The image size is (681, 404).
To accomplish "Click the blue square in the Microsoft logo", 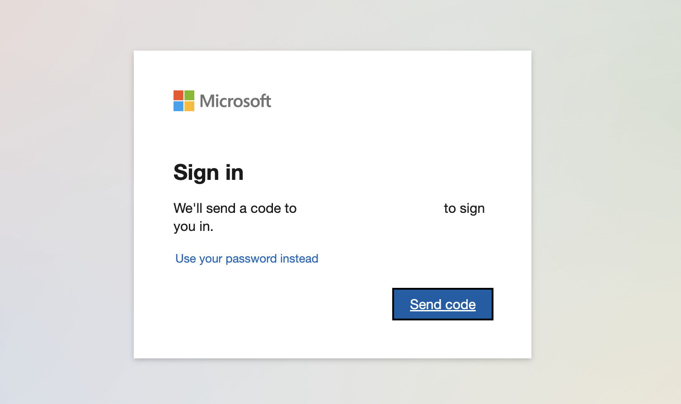I will click(x=178, y=107).
